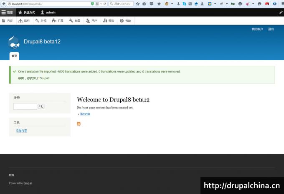The height and width of the screenshot is (194, 284).
Task: Select the 首页 home tab
Action: (14, 56)
